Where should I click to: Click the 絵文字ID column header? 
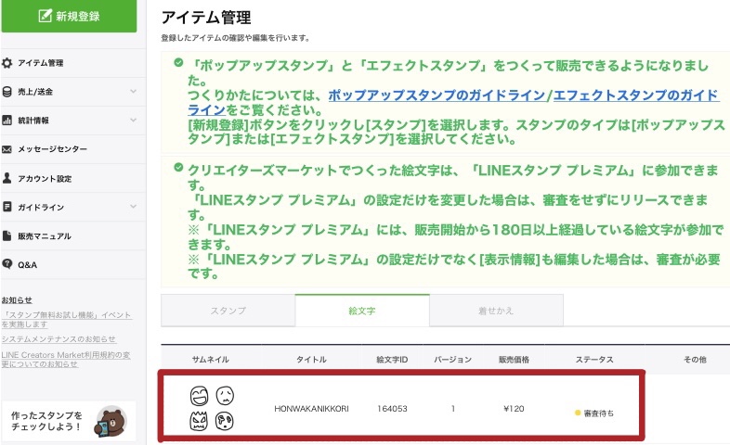click(x=392, y=360)
